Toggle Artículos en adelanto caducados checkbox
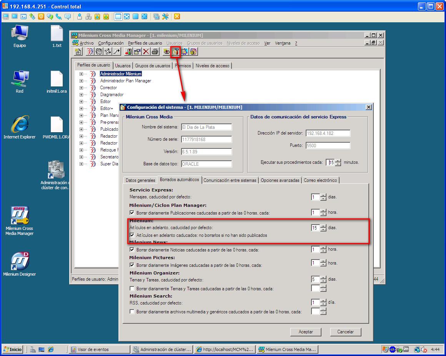 coord(132,235)
